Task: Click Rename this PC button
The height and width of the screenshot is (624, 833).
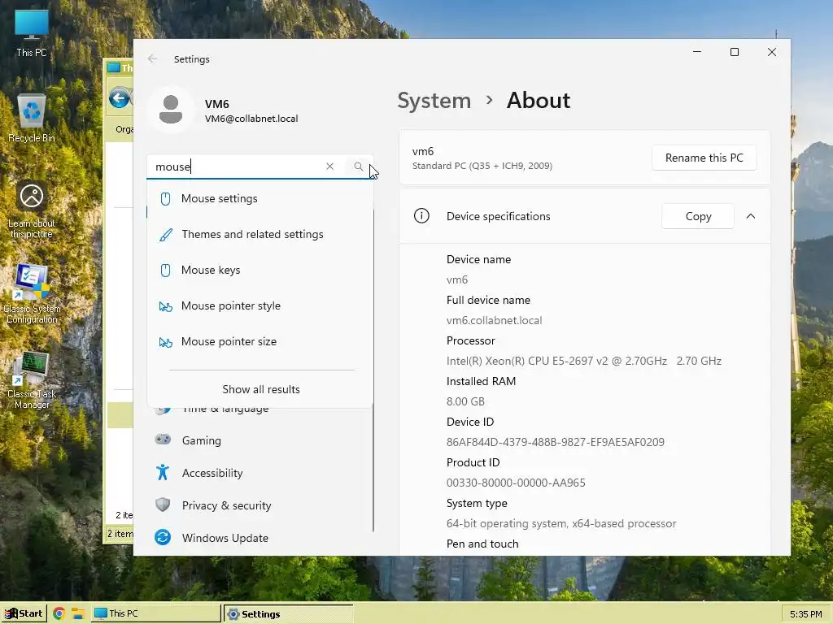Action: tap(704, 158)
